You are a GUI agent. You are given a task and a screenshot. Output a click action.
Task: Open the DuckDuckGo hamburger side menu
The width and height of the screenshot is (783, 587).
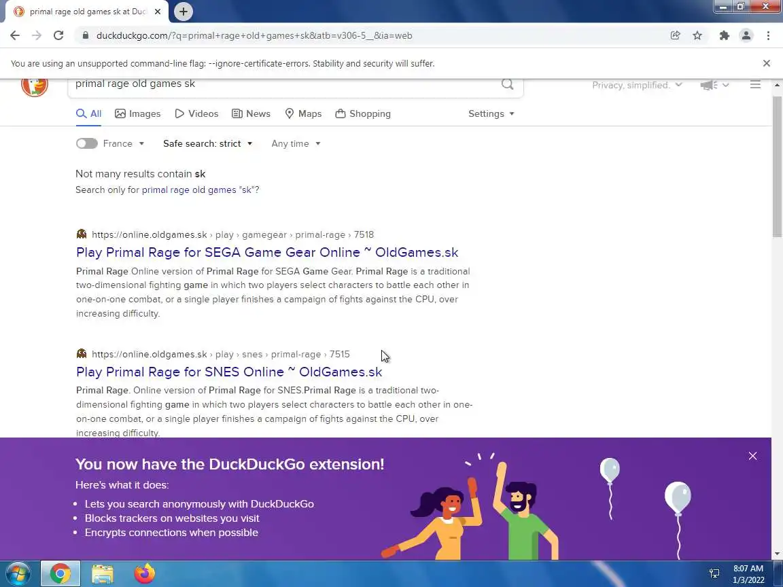pos(755,85)
